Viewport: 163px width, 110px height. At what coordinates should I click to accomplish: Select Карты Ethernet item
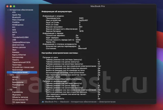[x=19, y=55]
